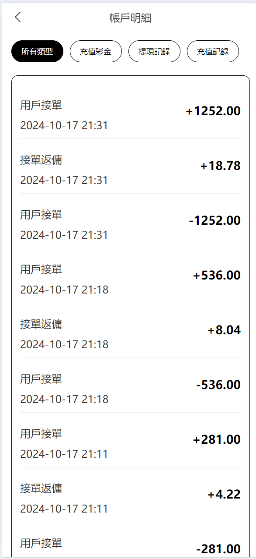This screenshot has height=559, width=256.
Task: Click 接單返傭 label dated 21:18
Action: (x=41, y=324)
